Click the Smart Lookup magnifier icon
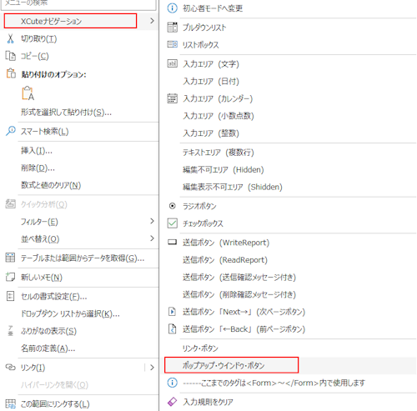Screen dimensions: 417x411 pyautogui.click(x=11, y=131)
